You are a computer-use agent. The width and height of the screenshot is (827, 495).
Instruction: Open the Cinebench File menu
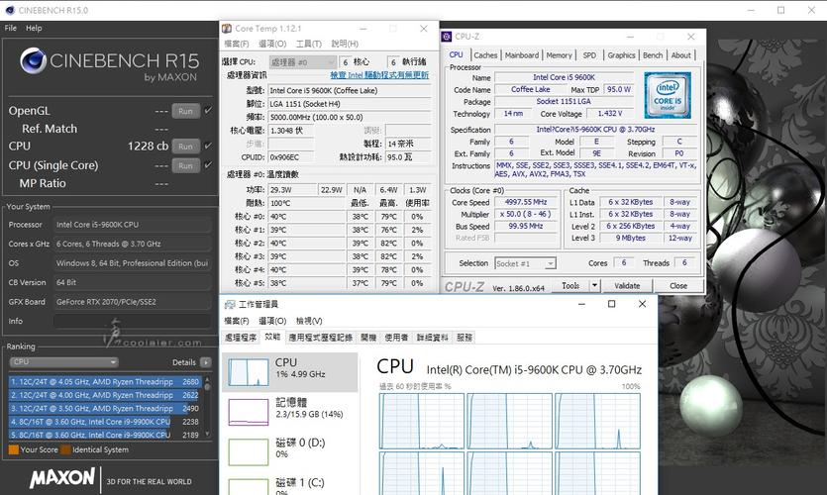(11, 28)
